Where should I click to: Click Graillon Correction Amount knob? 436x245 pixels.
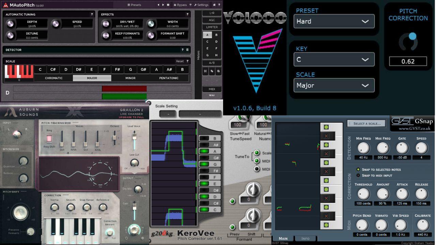[x=110, y=232]
